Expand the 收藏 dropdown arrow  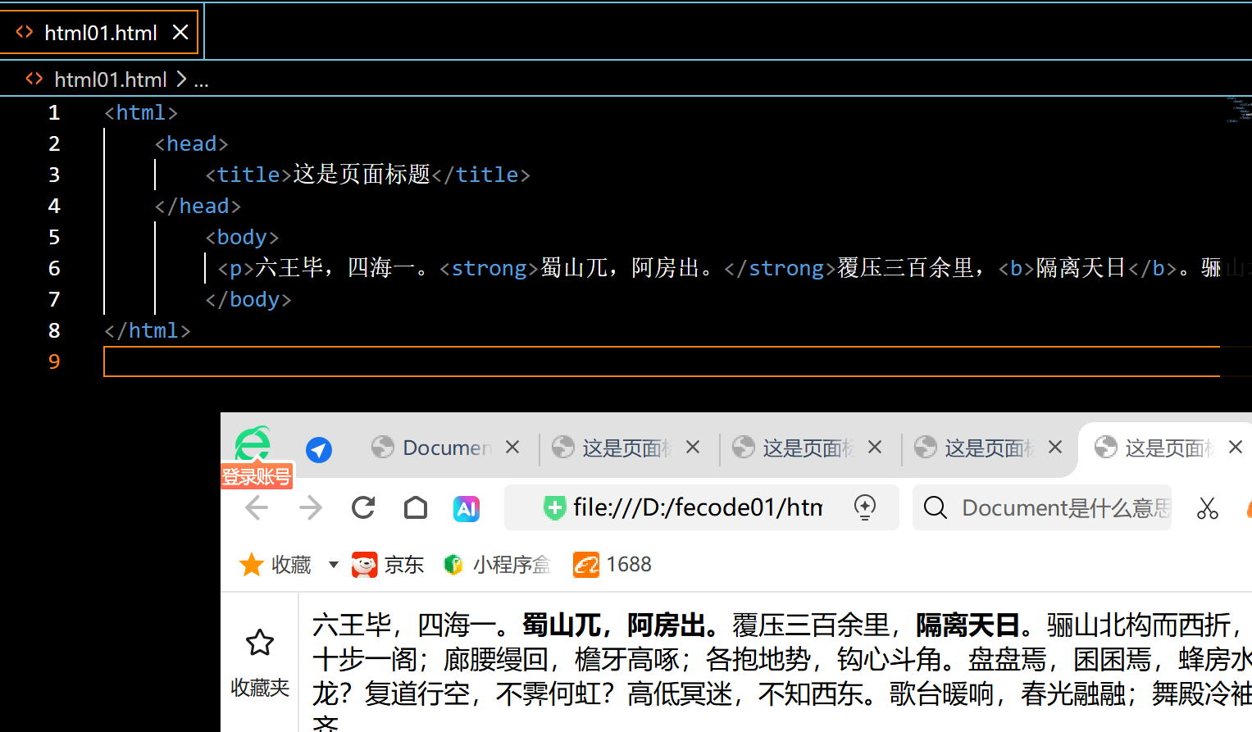pos(334,565)
